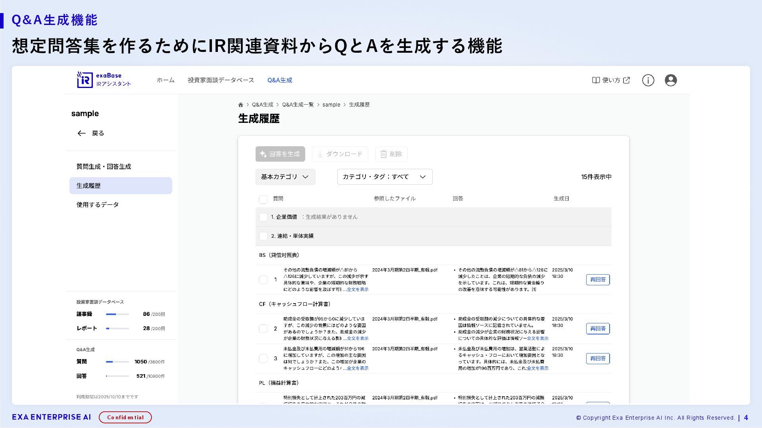Open 全文を表示 in question 2 text
This screenshot has width=762, height=428.
pos(358,338)
